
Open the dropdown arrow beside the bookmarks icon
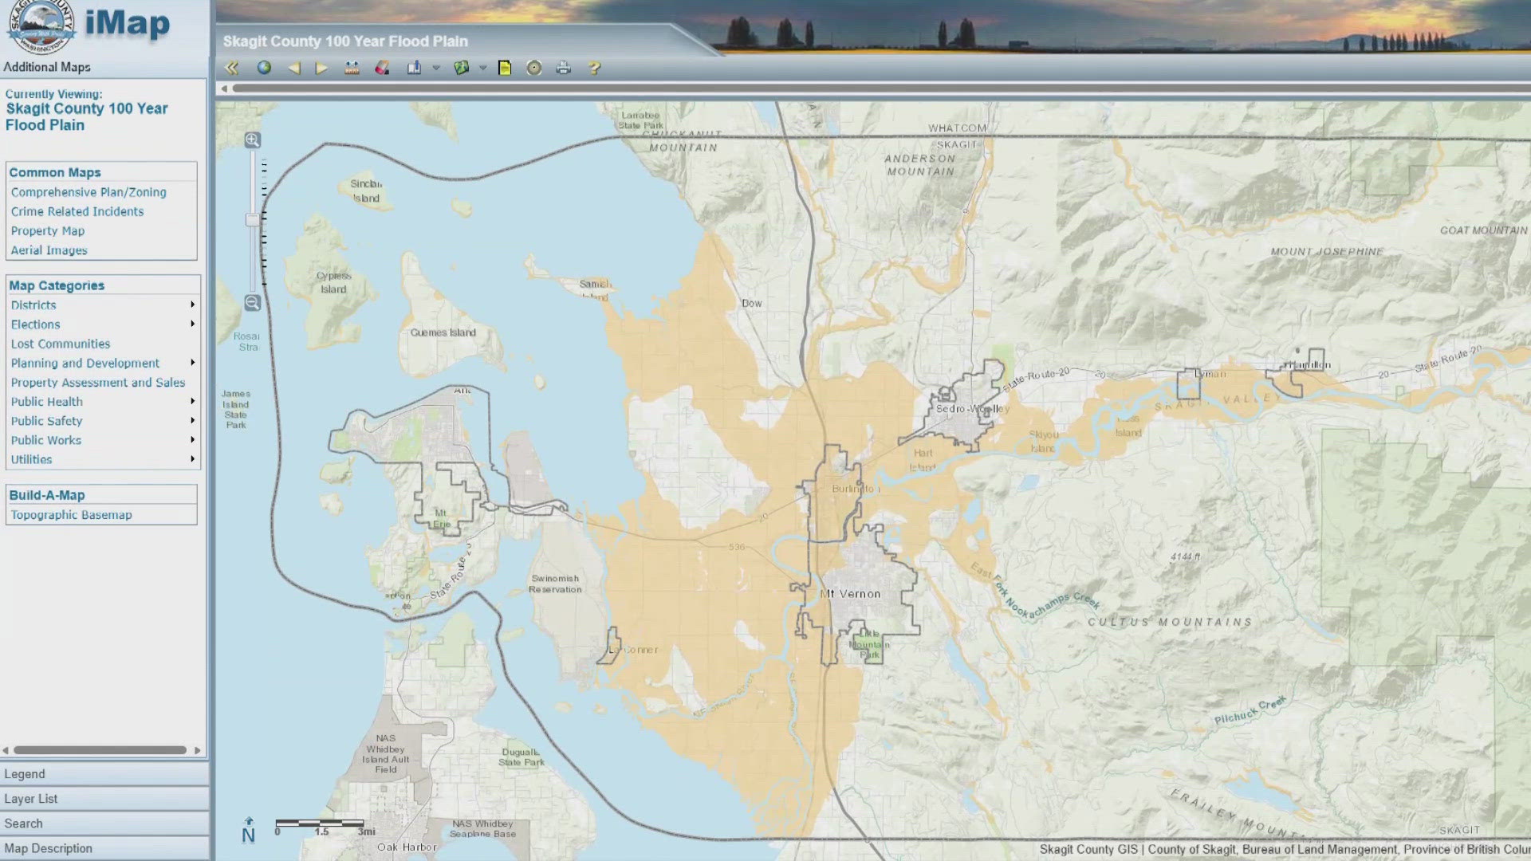click(x=435, y=68)
